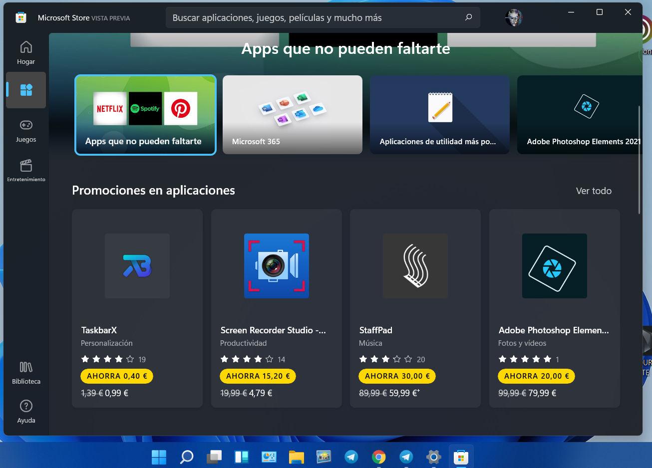
Task: Open Google Chrome from the taskbar
Action: click(379, 457)
